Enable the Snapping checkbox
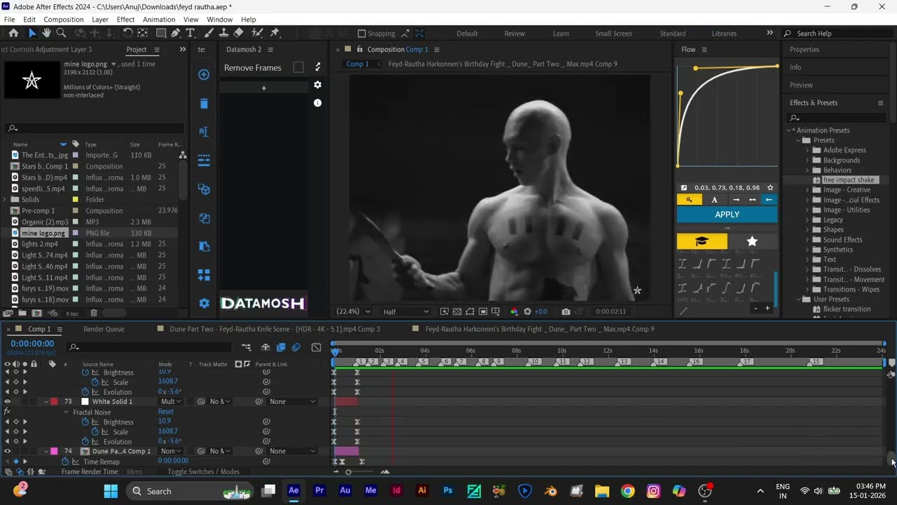The height and width of the screenshot is (505, 897). coord(362,33)
